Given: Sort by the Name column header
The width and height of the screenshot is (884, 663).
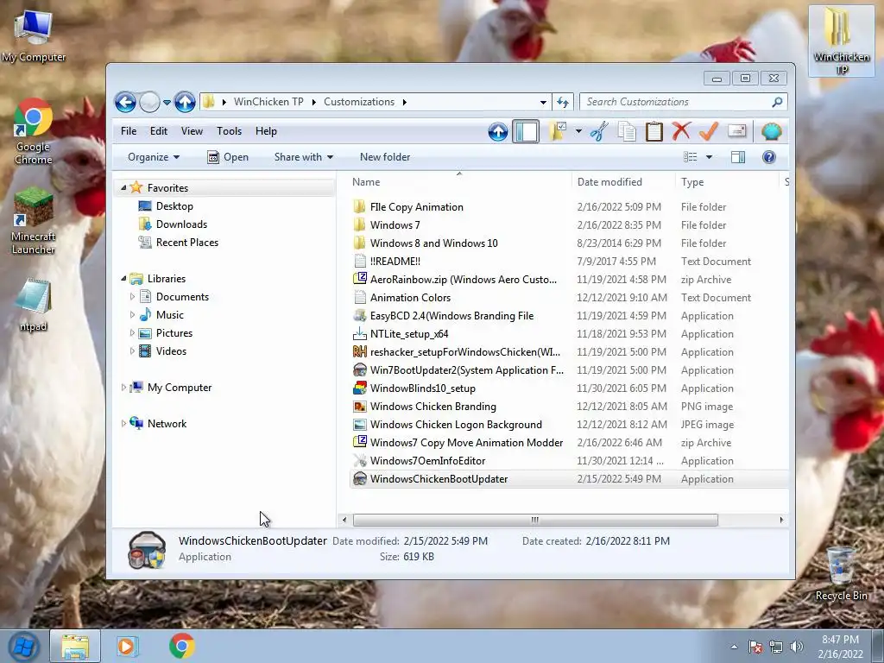Looking at the screenshot, I should (459, 182).
